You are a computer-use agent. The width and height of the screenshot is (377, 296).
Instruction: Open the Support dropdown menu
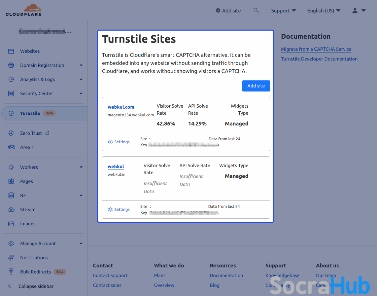[x=283, y=11]
